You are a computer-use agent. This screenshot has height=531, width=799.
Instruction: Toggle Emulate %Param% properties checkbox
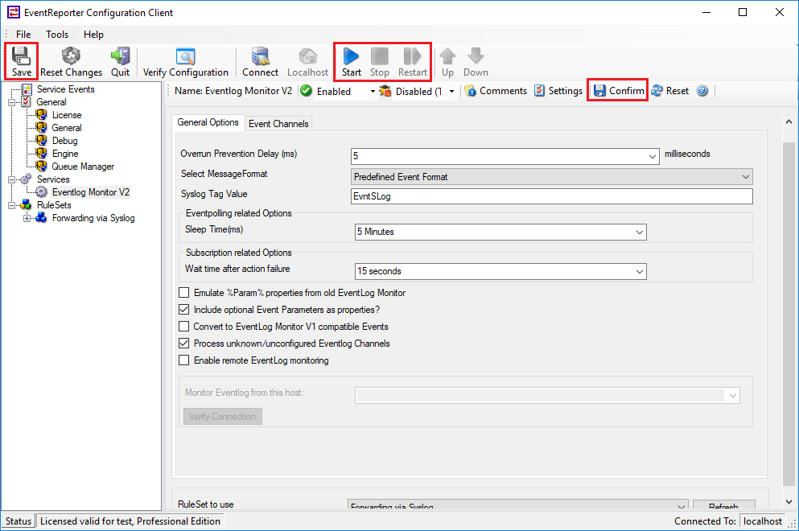(x=184, y=293)
